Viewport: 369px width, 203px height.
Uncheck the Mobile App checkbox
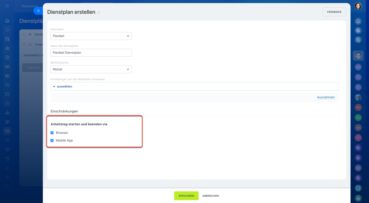pos(52,141)
